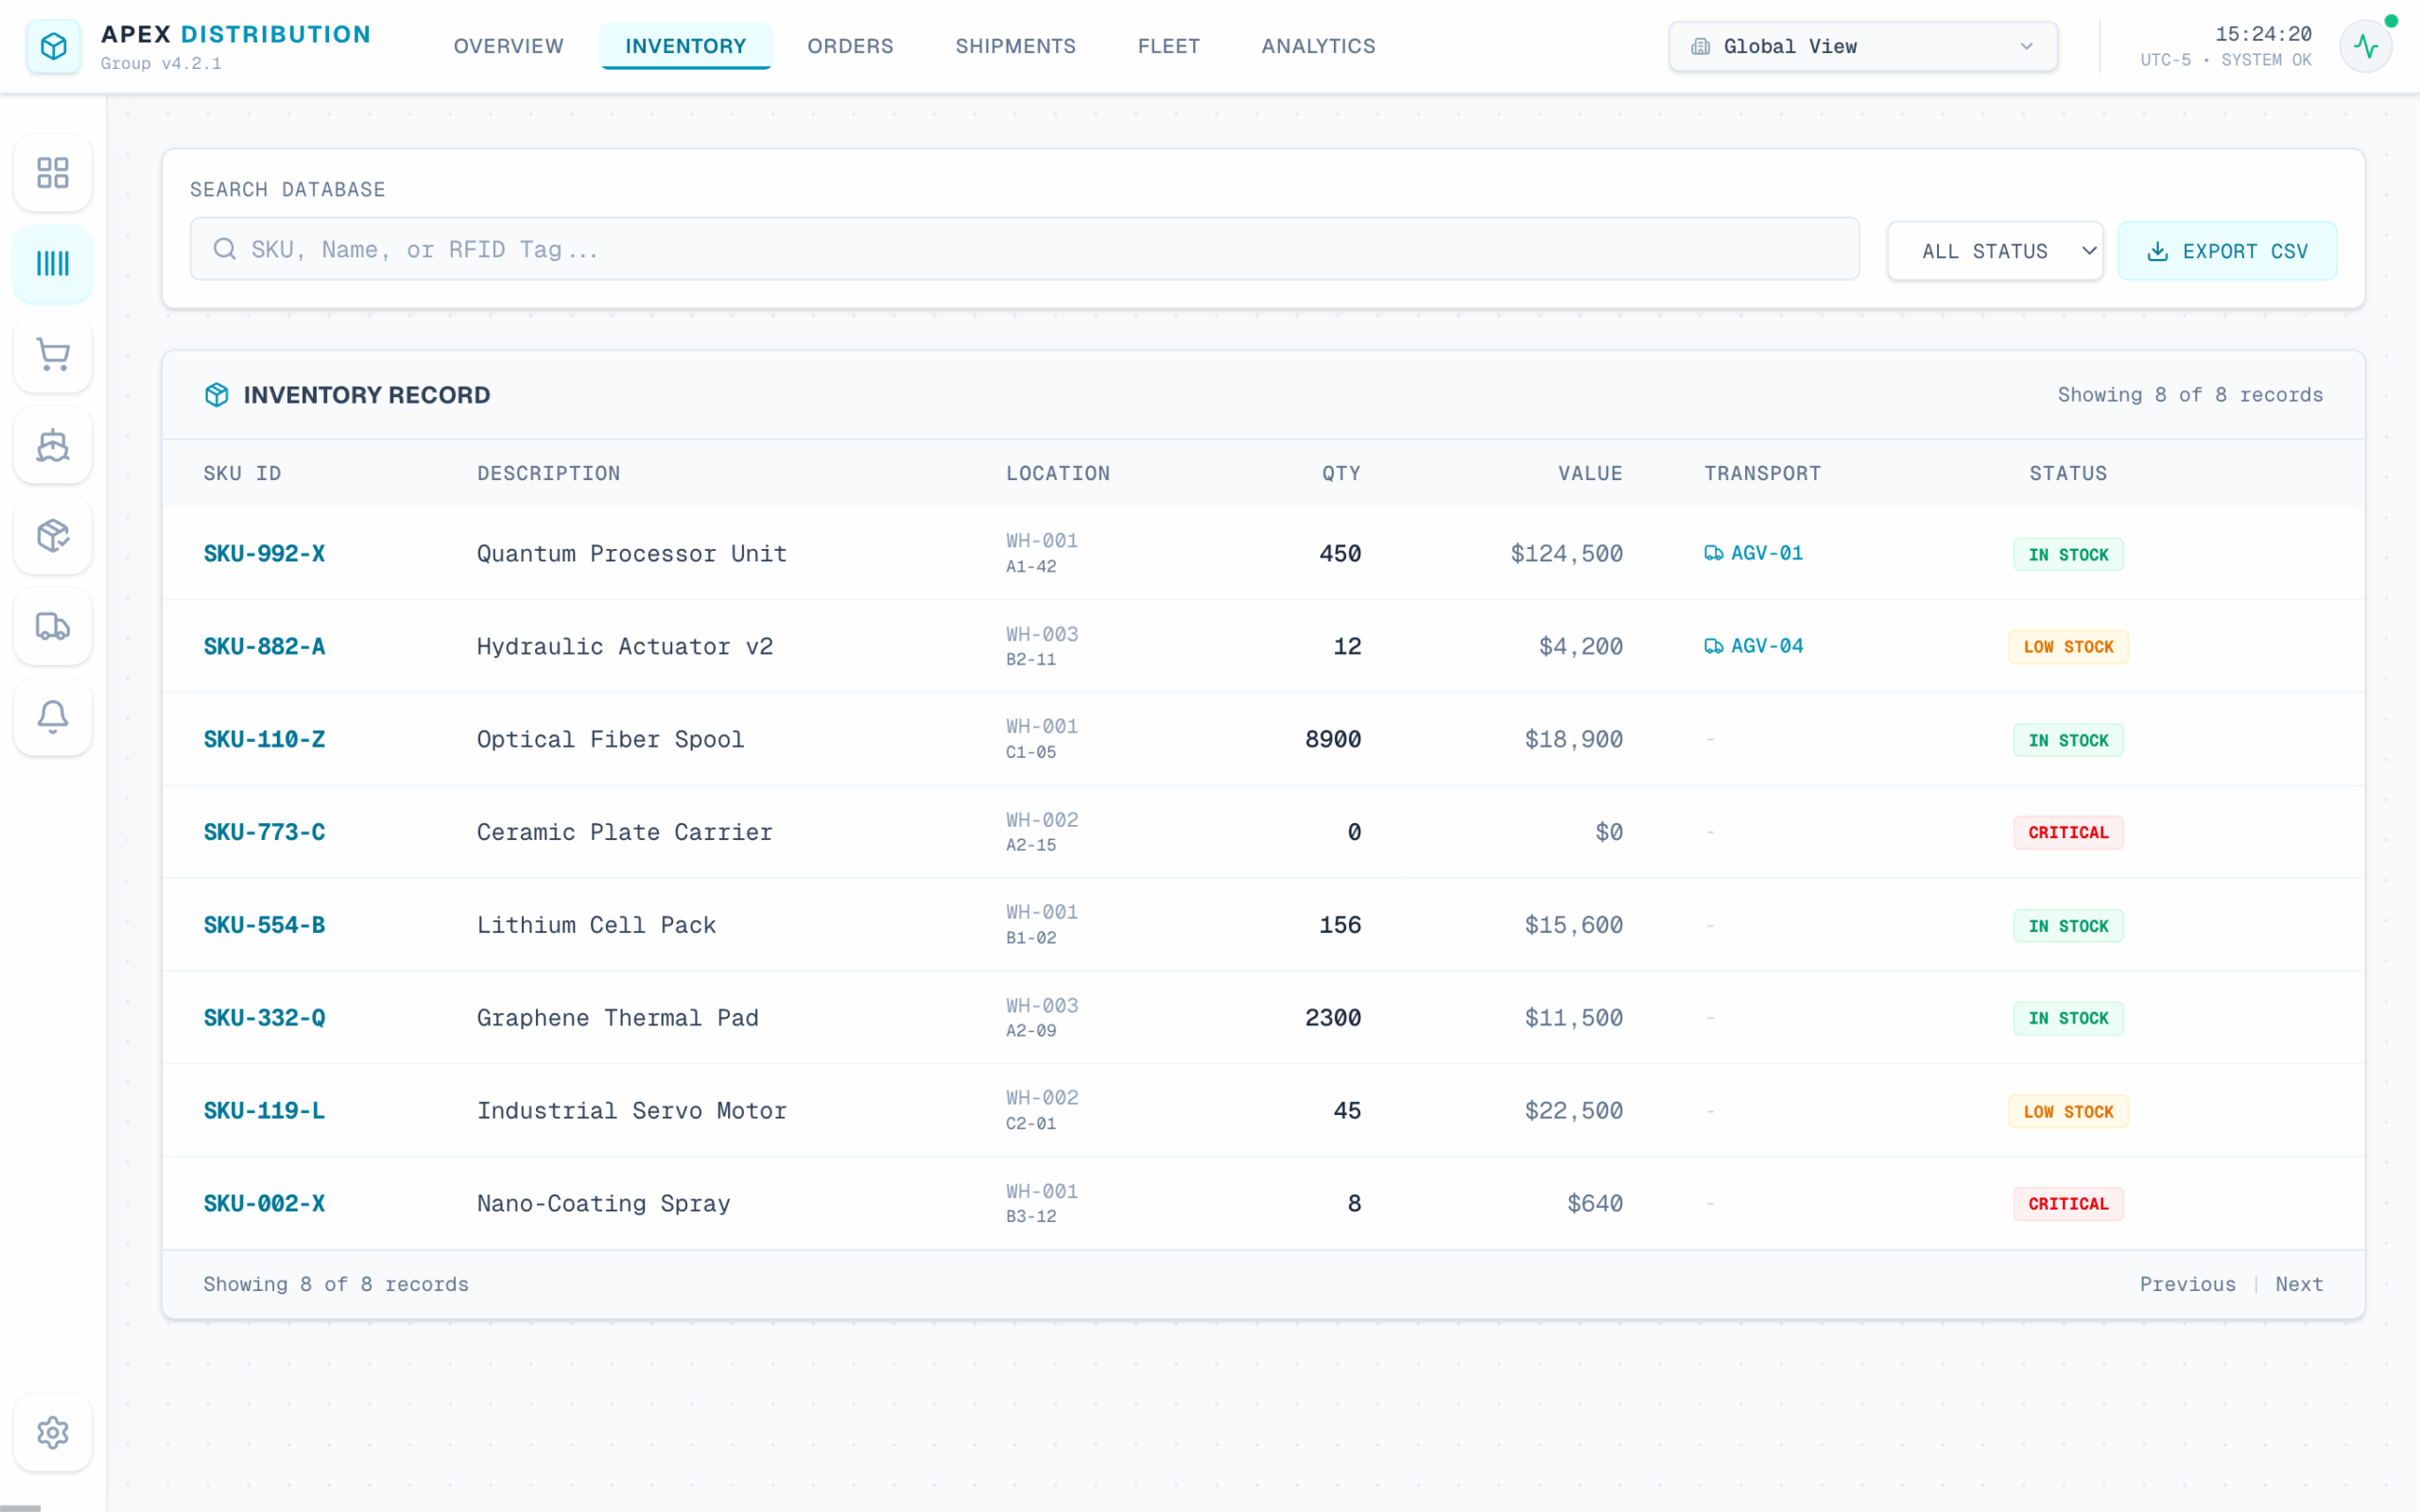Open the shopping cart sidebar icon
The width and height of the screenshot is (2420, 1512).
point(53,354)
